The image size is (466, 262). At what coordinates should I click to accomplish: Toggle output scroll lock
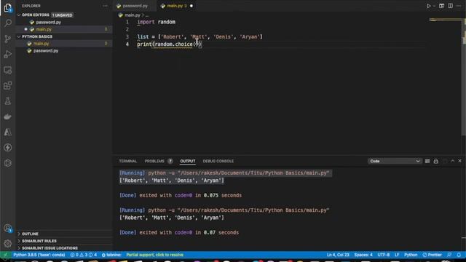click(435, 161)
